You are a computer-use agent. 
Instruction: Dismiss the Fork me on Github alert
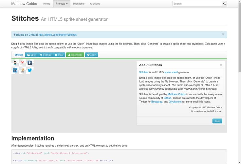[223, 34]
